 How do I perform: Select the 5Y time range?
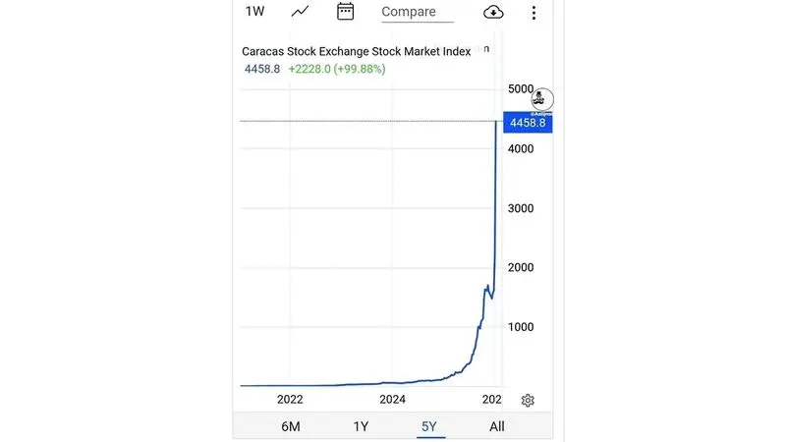429,426
